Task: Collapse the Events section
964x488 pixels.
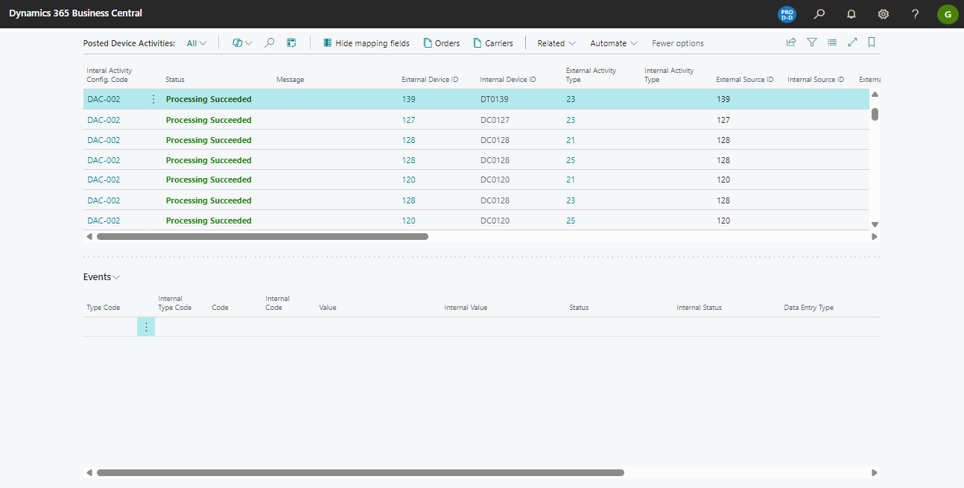Action: click(101, 276)
